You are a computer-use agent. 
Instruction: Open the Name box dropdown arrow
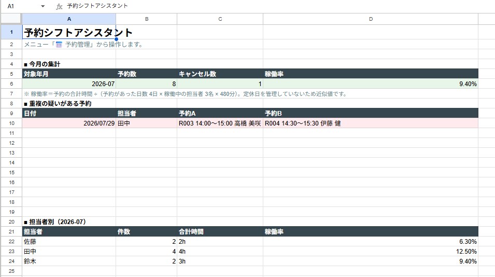pyautogui.click(x=43, y=6)
